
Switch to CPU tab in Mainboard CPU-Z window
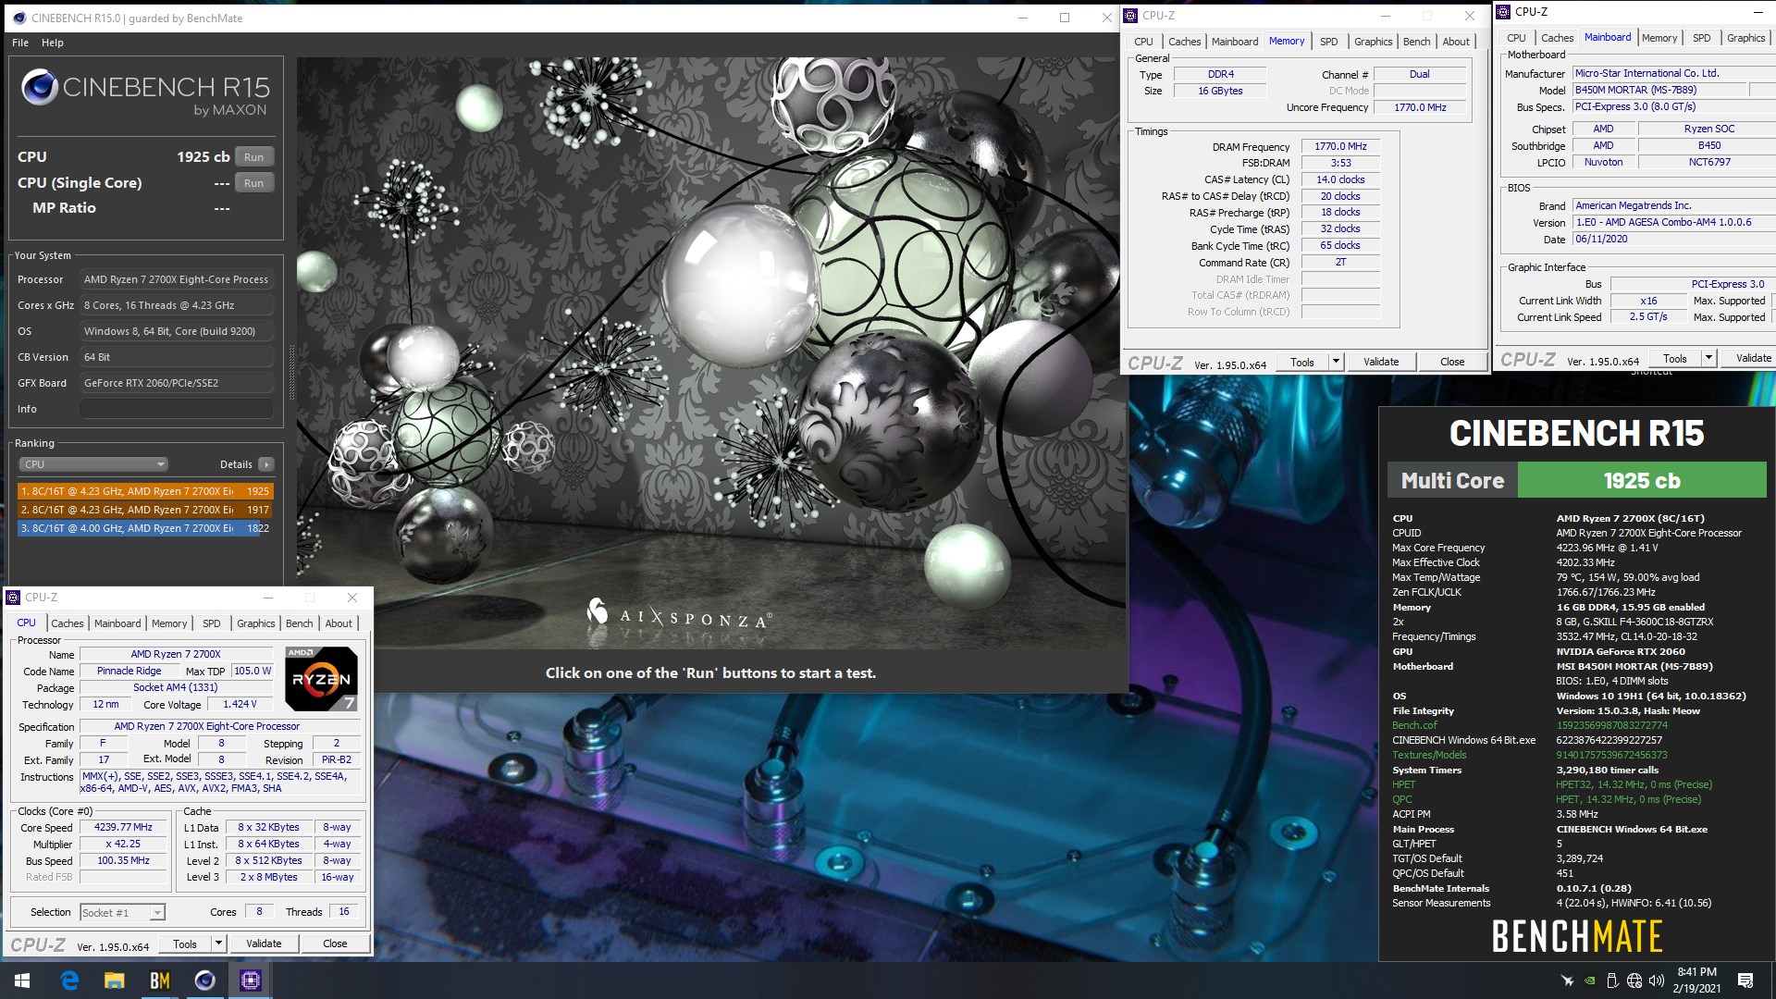1516,38
